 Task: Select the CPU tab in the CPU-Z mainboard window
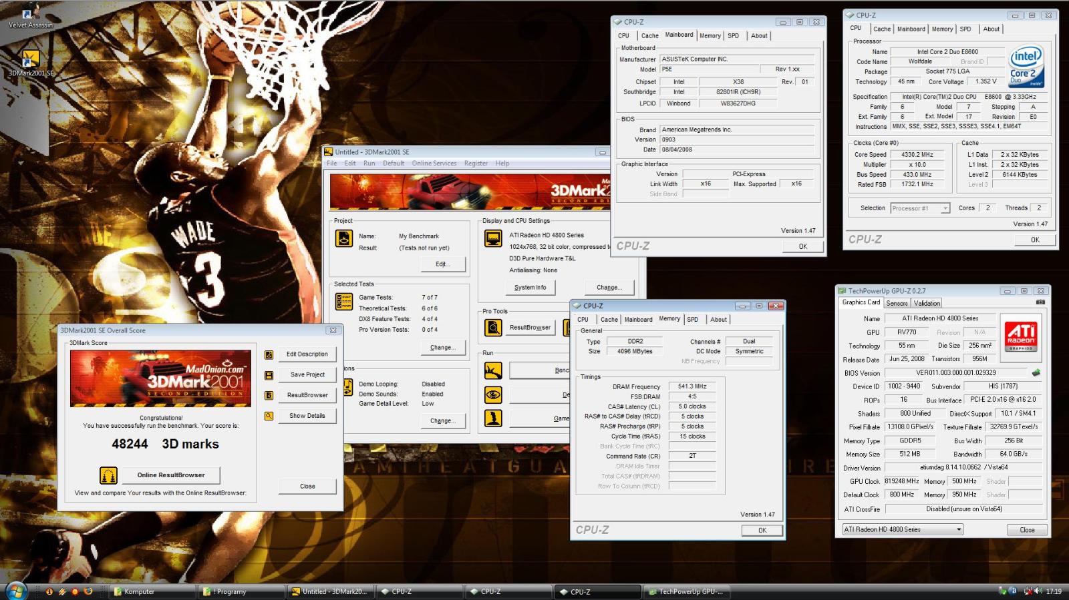pos(623,36)
